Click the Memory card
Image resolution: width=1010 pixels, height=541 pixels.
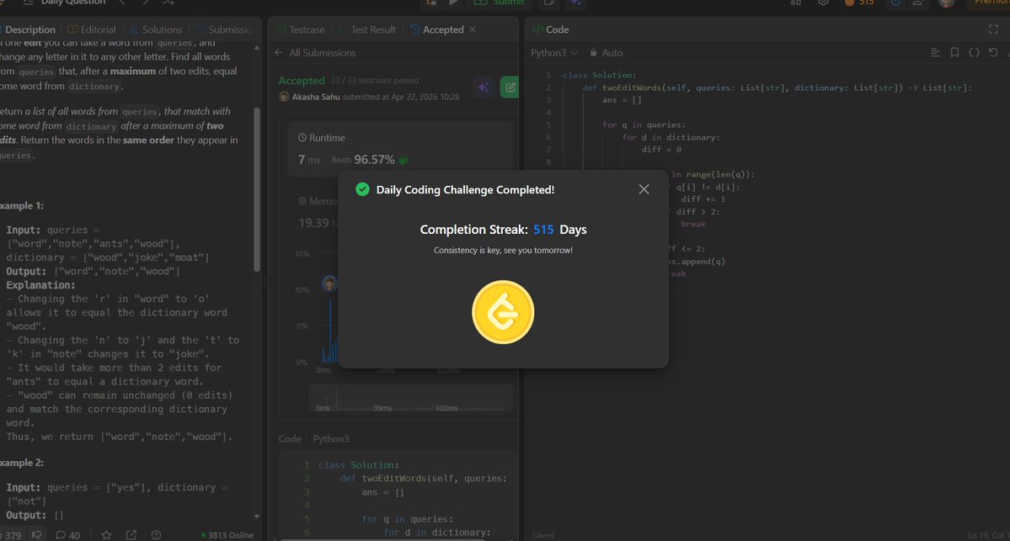[x=313, y=212]
